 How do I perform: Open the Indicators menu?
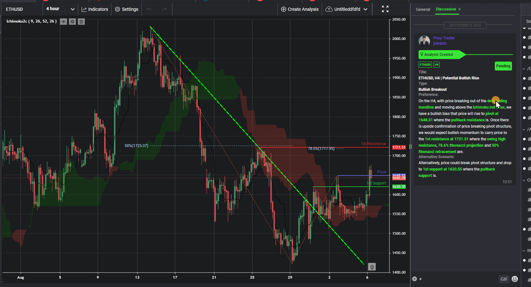(x=95, y=9)
